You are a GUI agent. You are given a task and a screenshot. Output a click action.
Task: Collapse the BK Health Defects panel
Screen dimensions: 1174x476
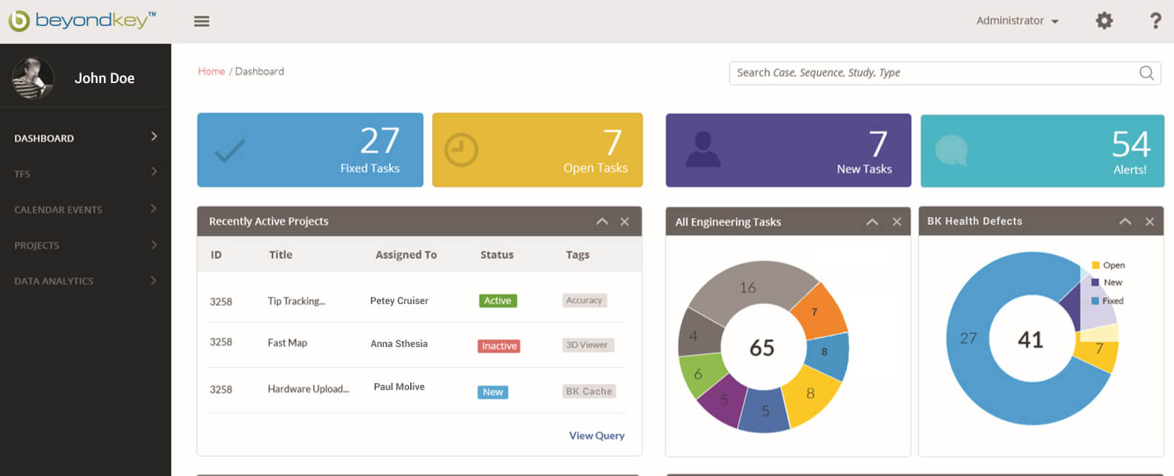click(1125, 222)
